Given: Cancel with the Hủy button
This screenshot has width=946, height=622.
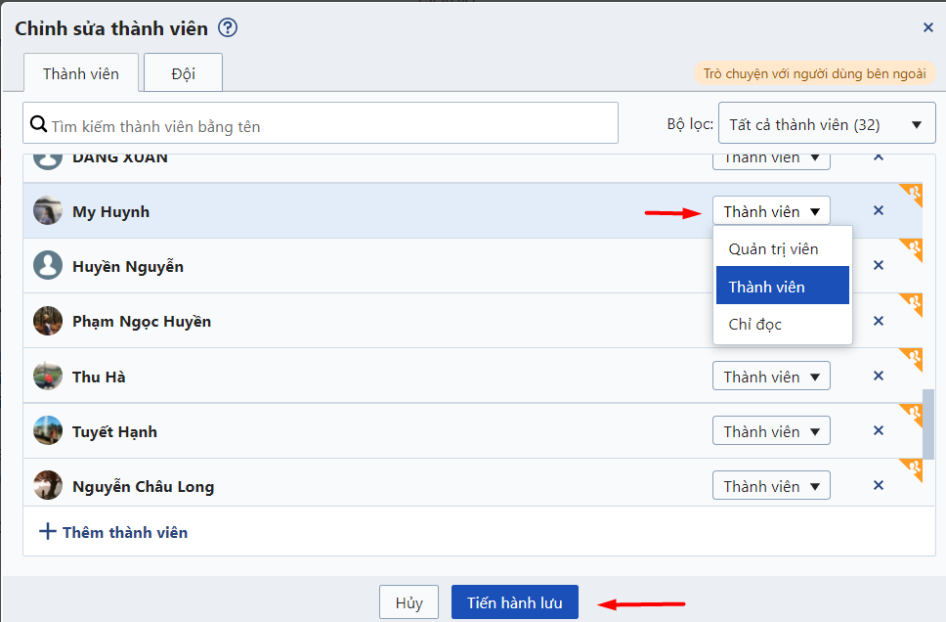Looking at the screenshot, I should pos(408,602).
